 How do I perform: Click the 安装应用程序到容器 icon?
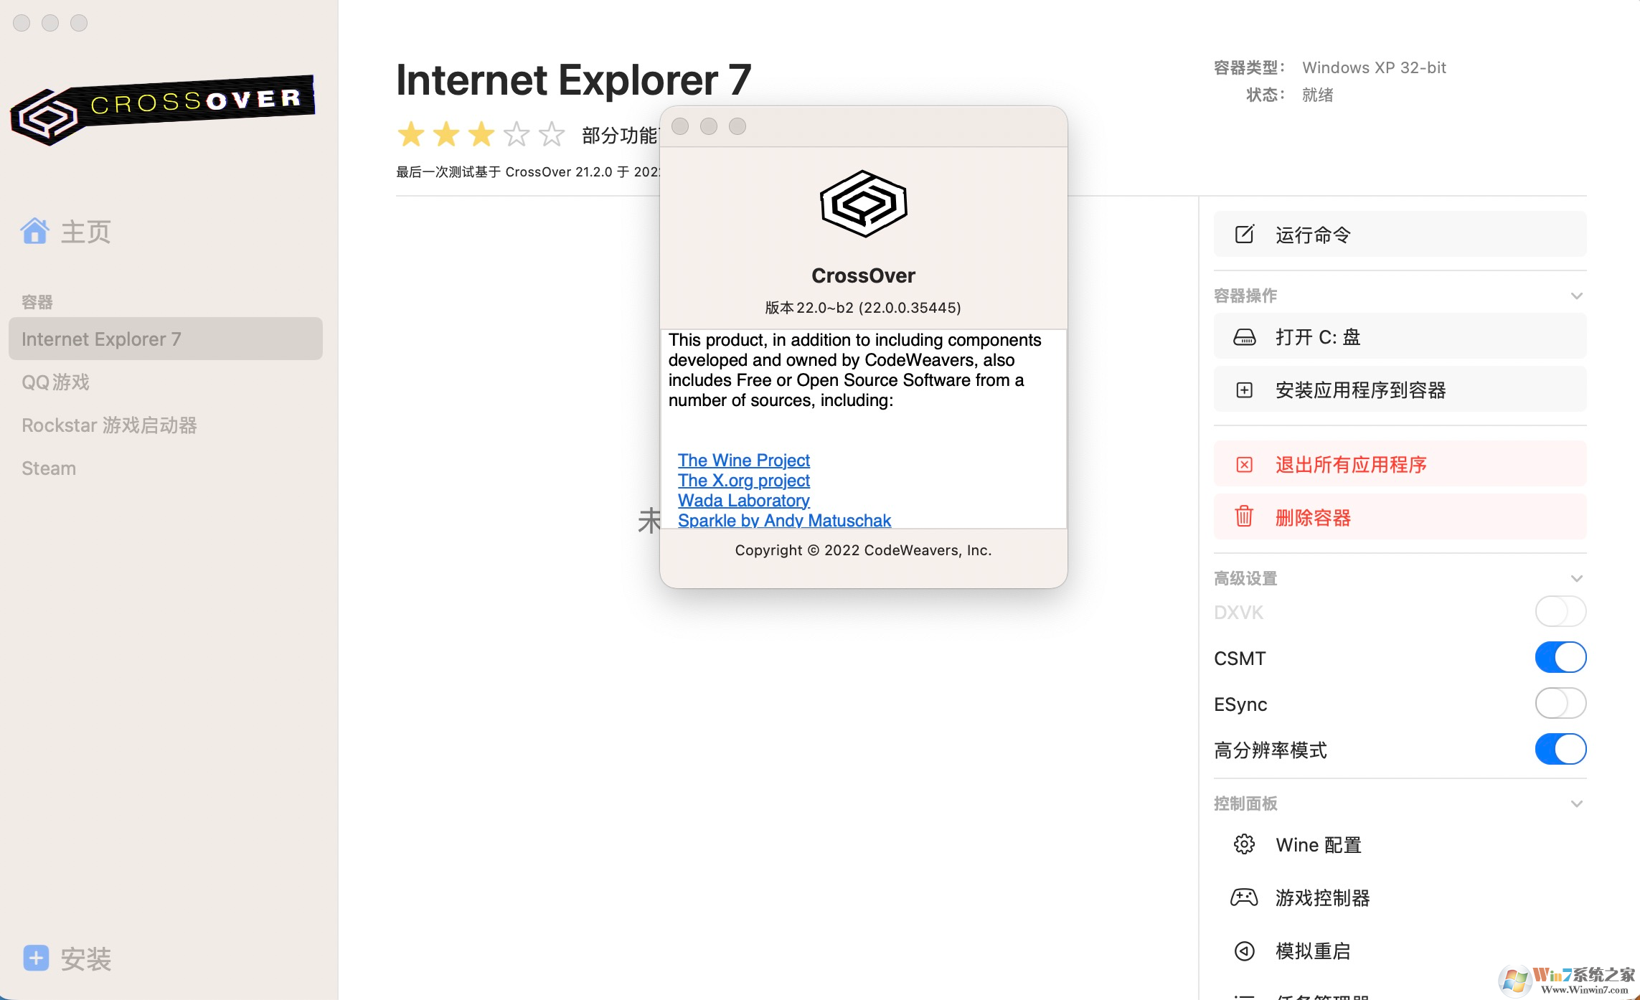click(x=1245, y=390)
